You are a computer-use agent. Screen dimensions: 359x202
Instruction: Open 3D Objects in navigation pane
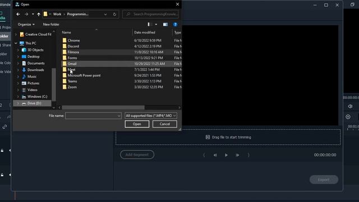click(x=35, y=50)
